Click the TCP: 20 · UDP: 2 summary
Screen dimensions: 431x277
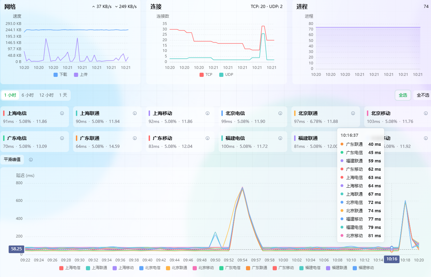tap(266, 7)
